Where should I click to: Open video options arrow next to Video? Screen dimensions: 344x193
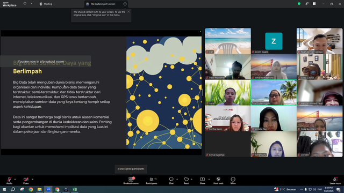click(x=32, y=179)
